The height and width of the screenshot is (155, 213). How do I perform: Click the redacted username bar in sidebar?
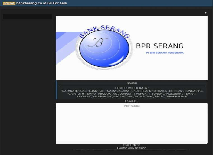point(27,16)
